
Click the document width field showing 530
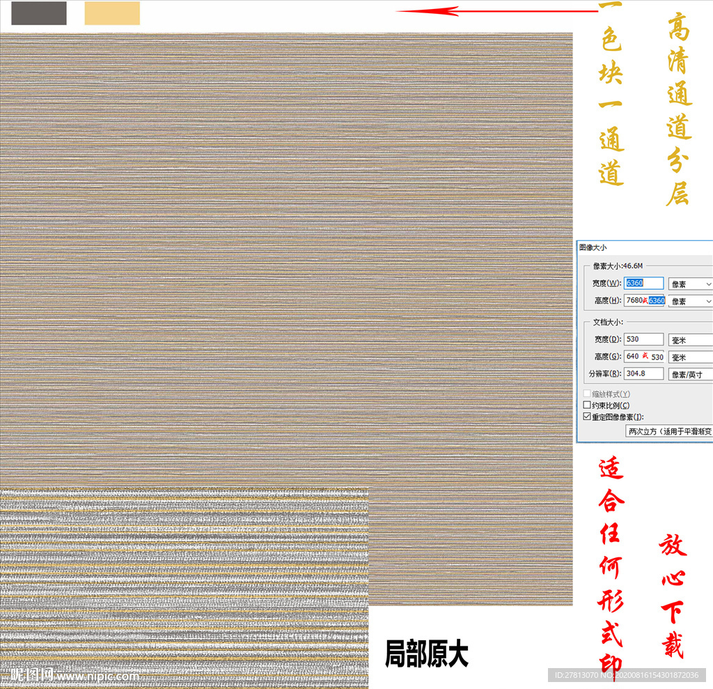tap(643, 339)
